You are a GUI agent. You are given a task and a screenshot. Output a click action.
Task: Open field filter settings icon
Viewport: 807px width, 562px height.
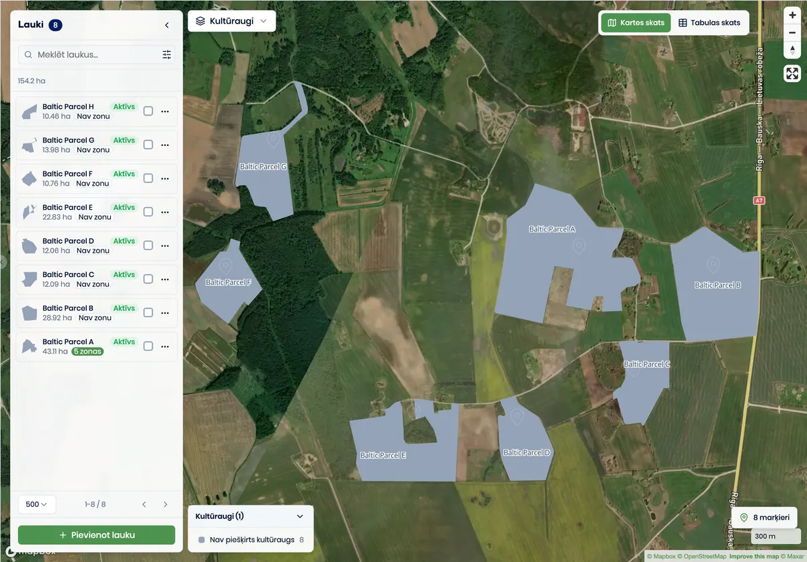click(x=167, y=55)
